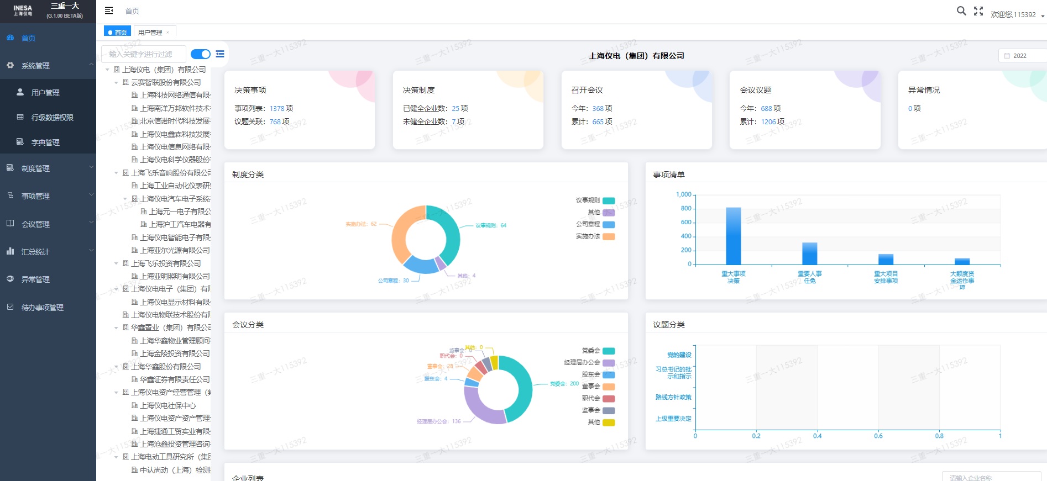Click the 异常管理 icon in sidebar
Viewport: 1047px width, 481px height.
coord(10,279)
